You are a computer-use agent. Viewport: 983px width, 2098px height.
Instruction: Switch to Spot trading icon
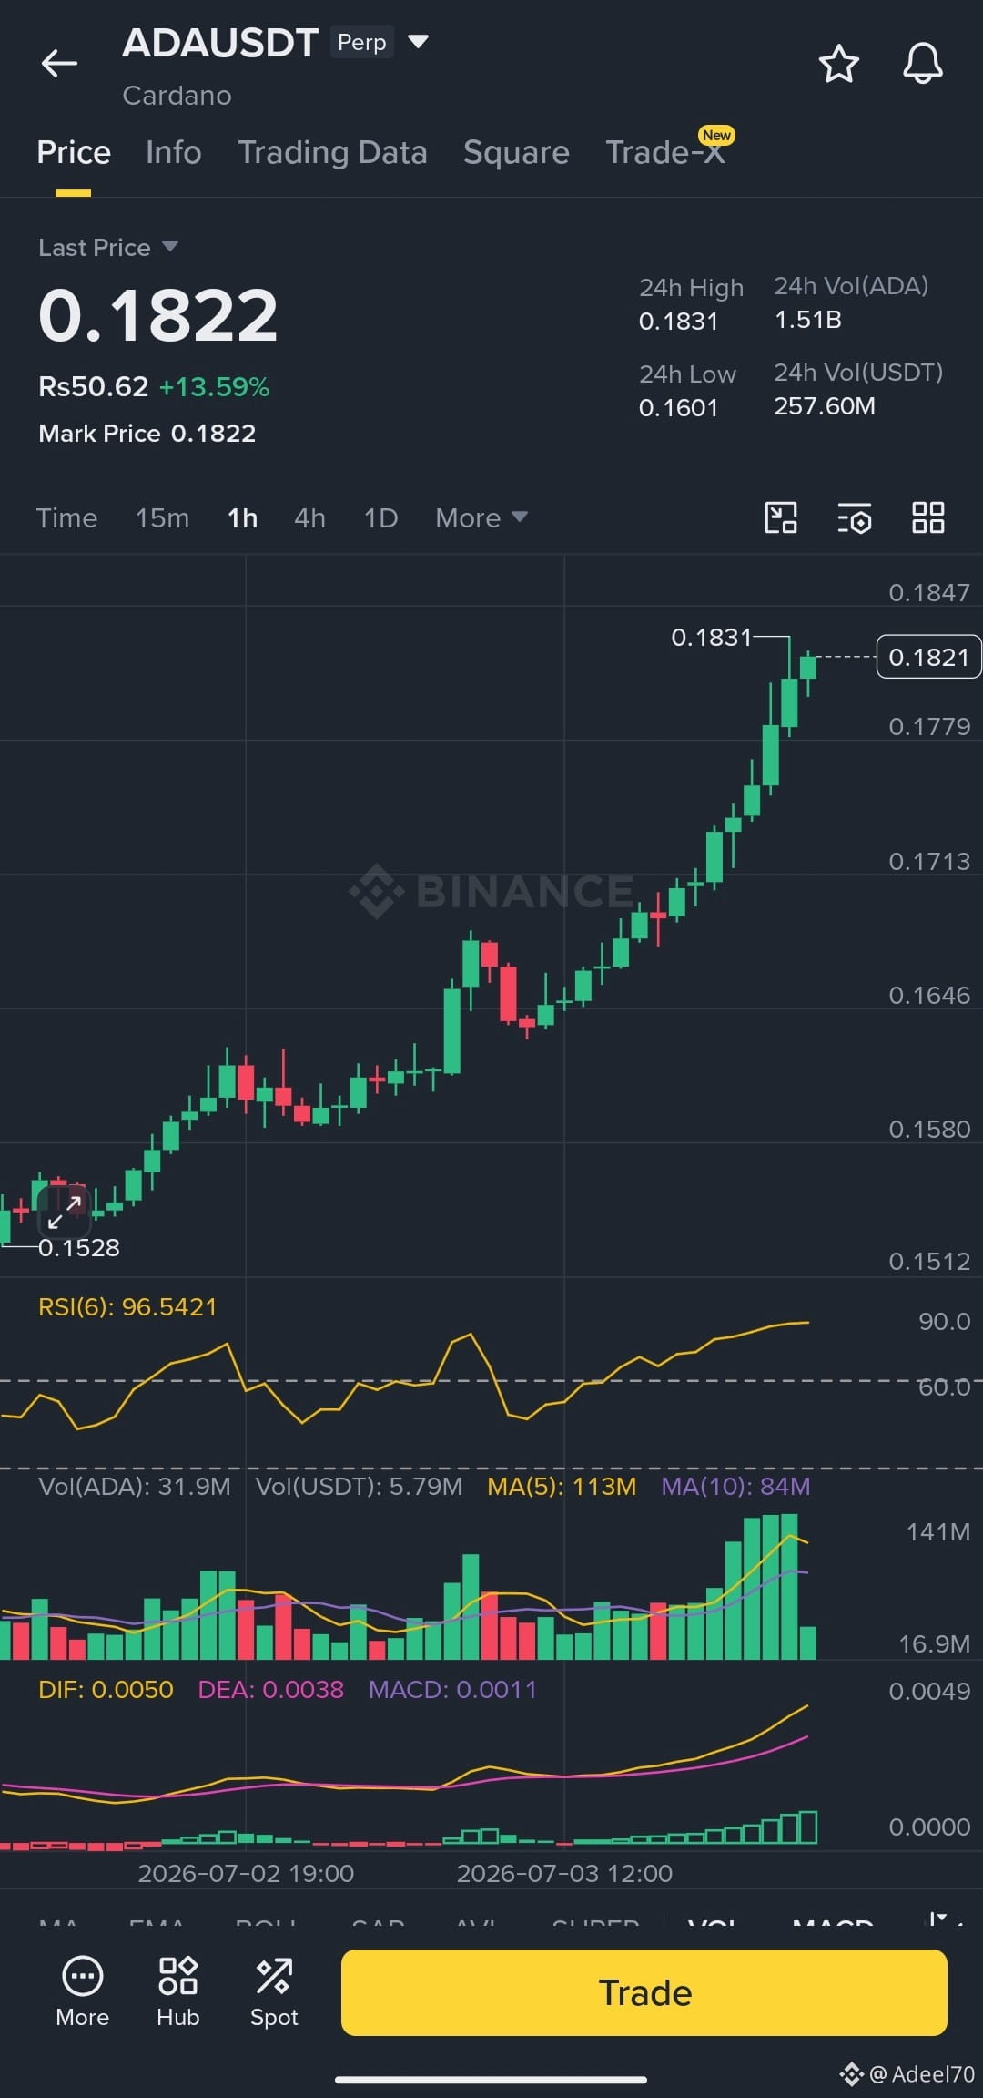click(274, 1992)
